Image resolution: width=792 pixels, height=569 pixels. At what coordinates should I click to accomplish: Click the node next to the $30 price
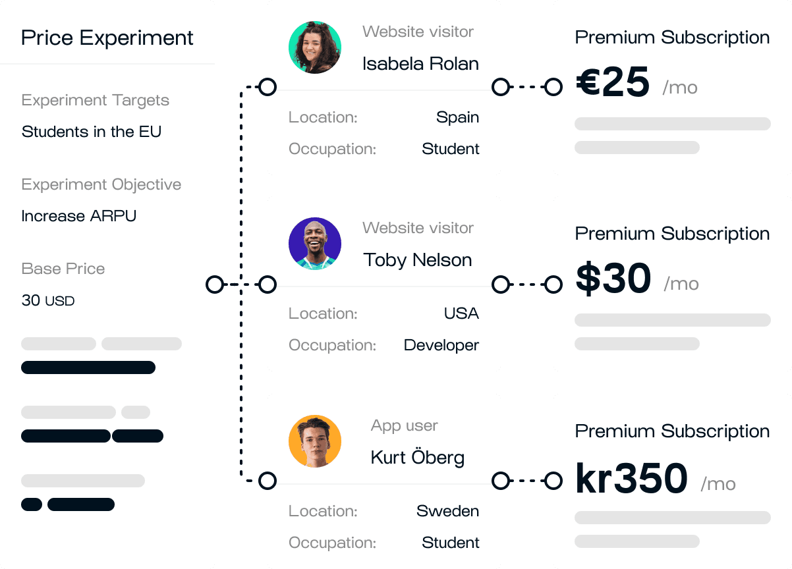click(553, 284)
